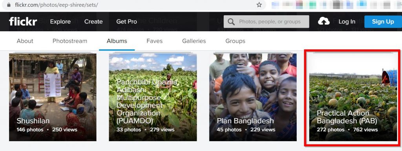
Task: Focus the Photos, people, or groups search field
Action: (267, 22)
